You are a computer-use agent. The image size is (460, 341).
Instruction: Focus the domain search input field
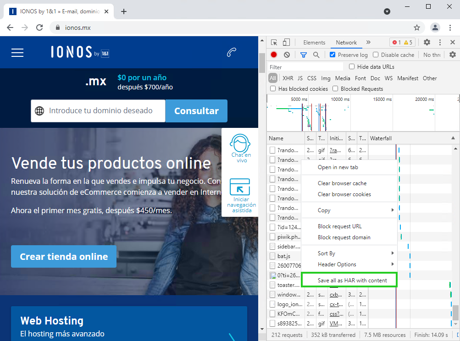(x=98, y=111)
